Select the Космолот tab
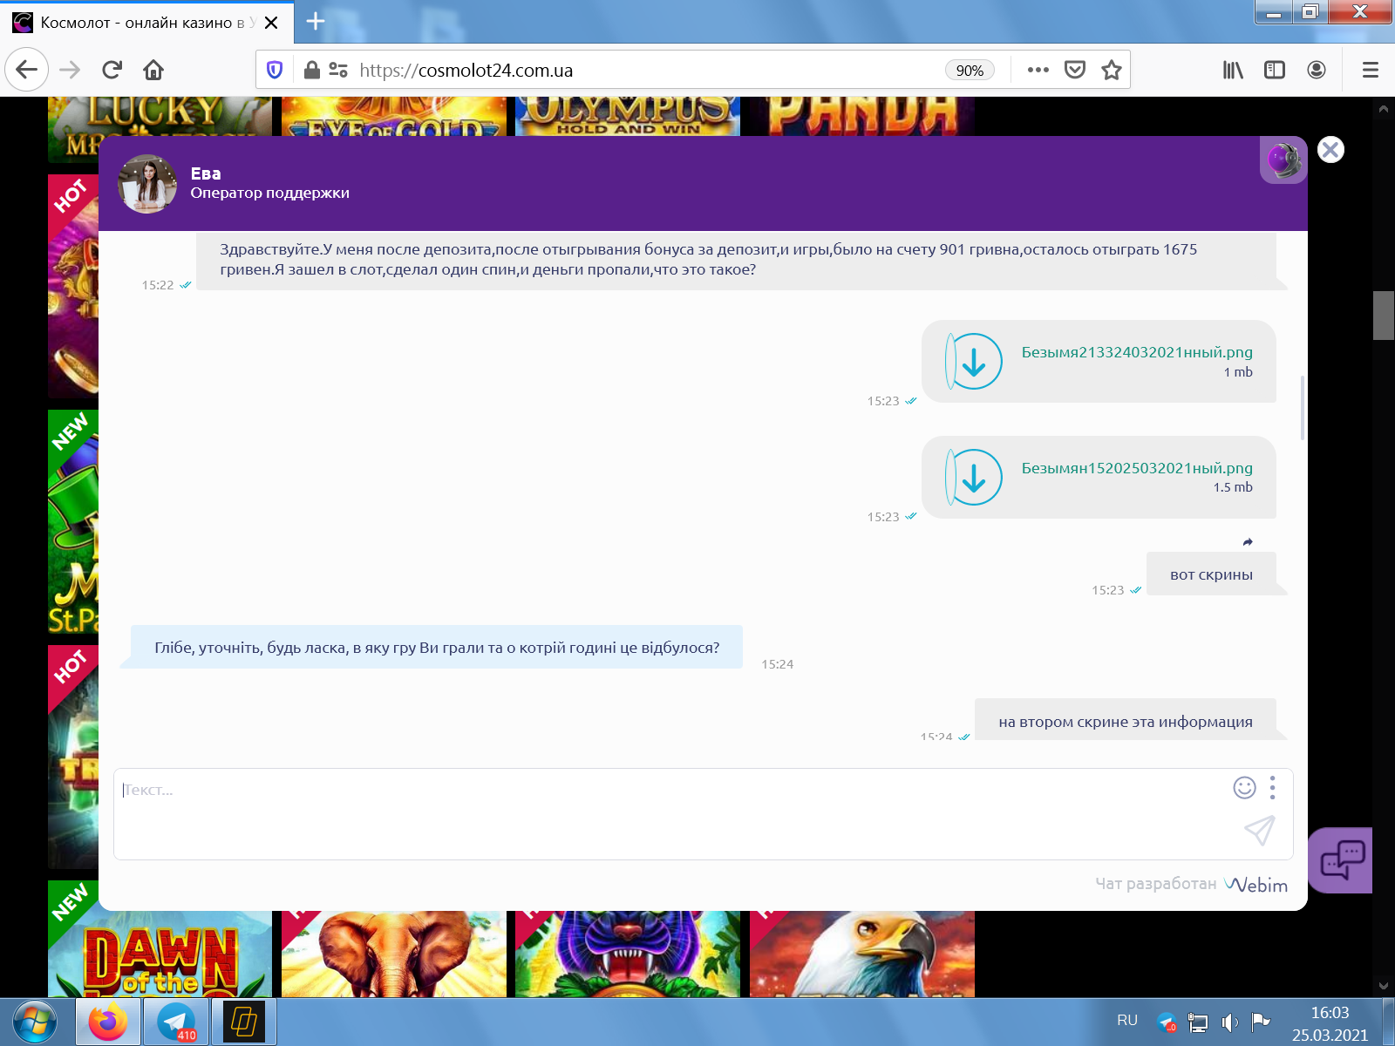The width and height of the screenshot is (1395, 1046). [x=146, y=23]
